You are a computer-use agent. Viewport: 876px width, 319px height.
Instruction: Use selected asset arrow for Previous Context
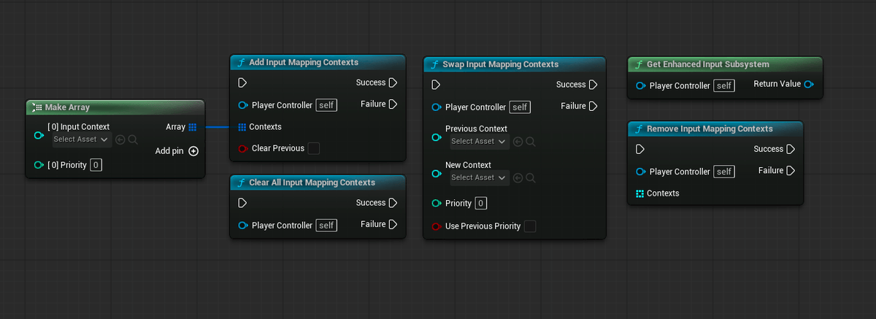click(x=518, y=142)
